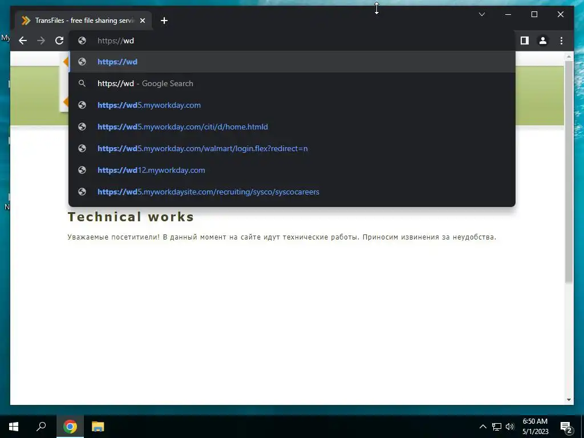The height and width of the screenshot is (438, 584).
Task: Open the Windows Start menu
Action: point(14,427)
